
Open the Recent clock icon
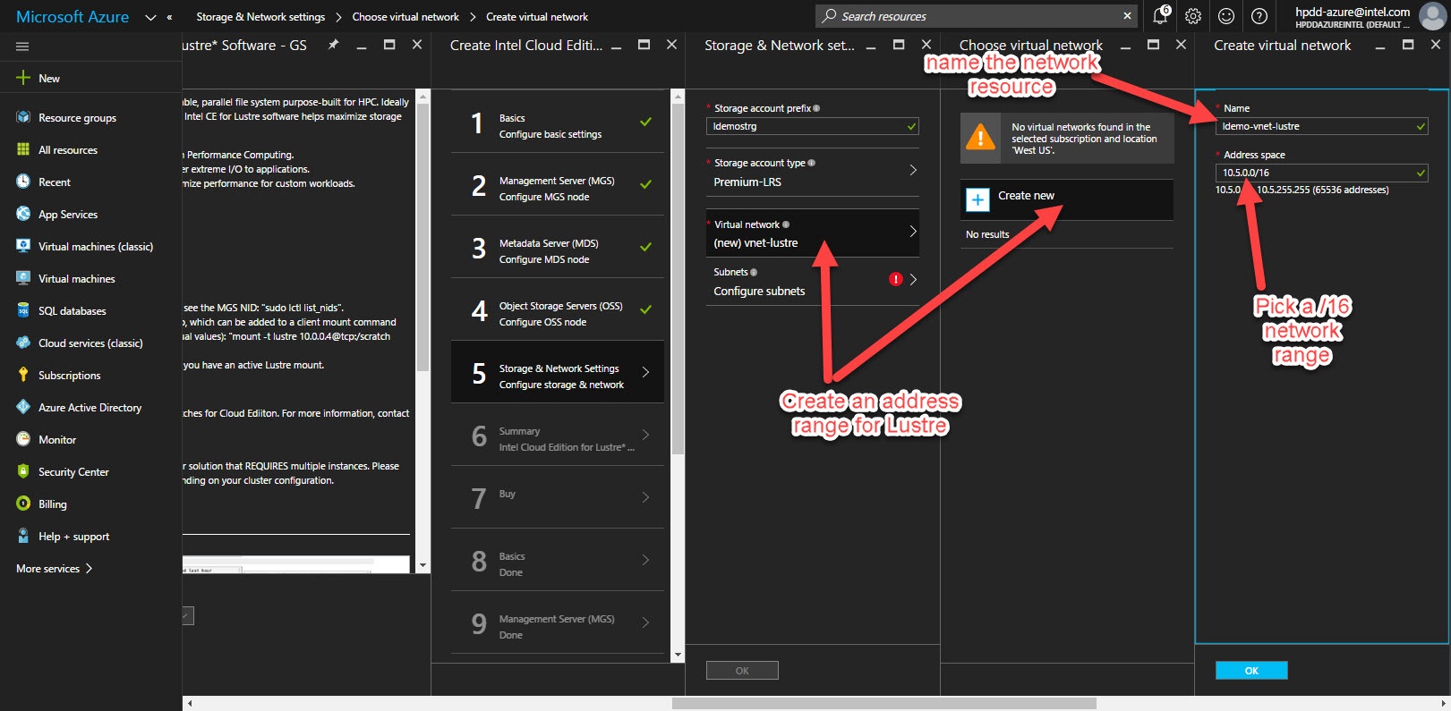[23, 182]
